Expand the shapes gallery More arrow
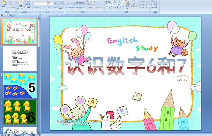 [x=123, y=7]
